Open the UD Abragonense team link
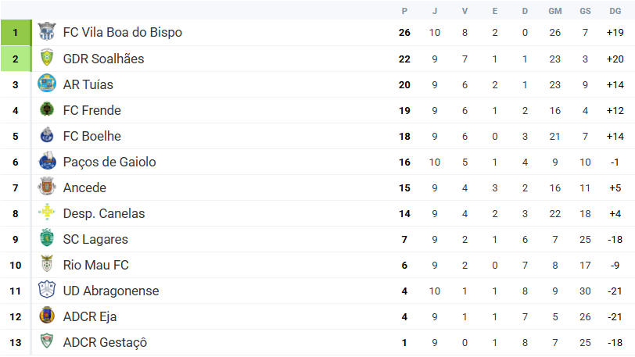Screen dimensions: 635x357 click(111, 291)
